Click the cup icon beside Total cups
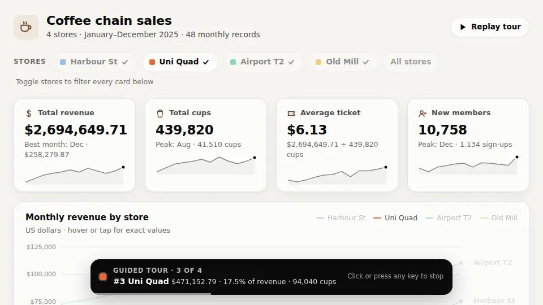The height and width of the screenshot is (305, 543). [x=160, y=113]
